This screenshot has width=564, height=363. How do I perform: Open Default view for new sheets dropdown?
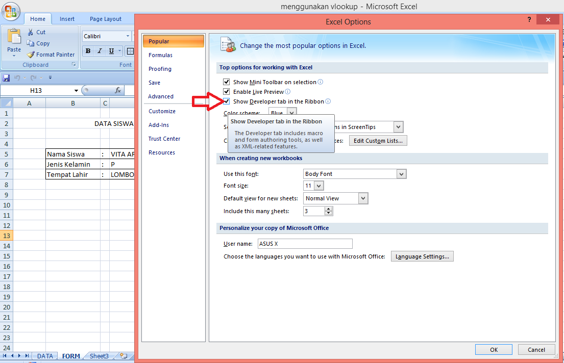[x=363, y=198]
